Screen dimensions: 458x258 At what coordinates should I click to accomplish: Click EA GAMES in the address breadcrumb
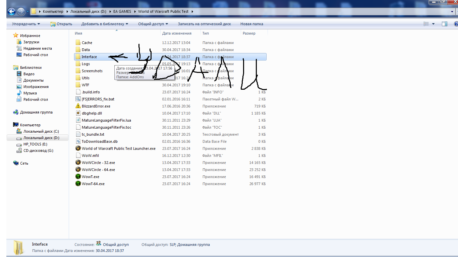coord(122,11)
